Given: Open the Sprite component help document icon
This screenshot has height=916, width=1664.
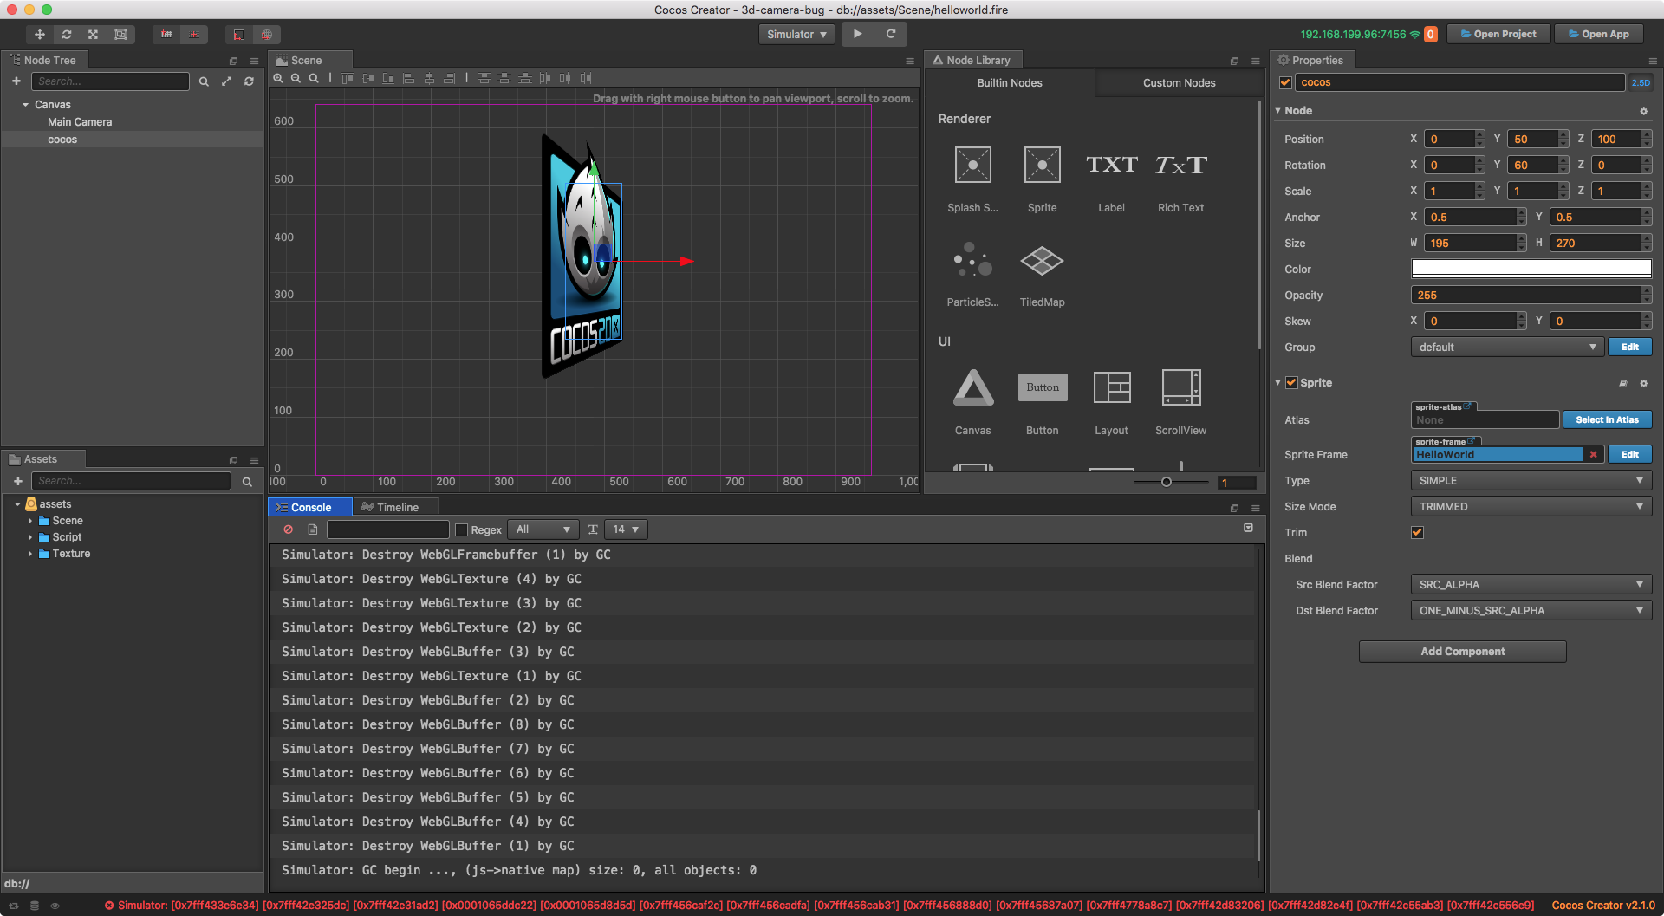Looking at the screenshot, I should (x=1623, y=383).
